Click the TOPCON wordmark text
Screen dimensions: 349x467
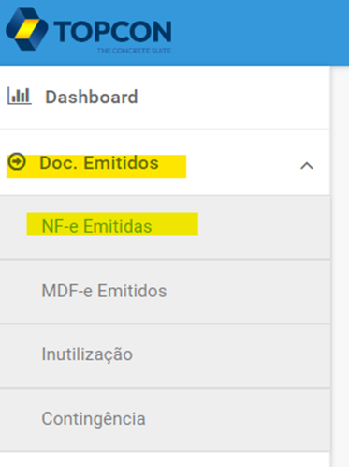point(112,31)
